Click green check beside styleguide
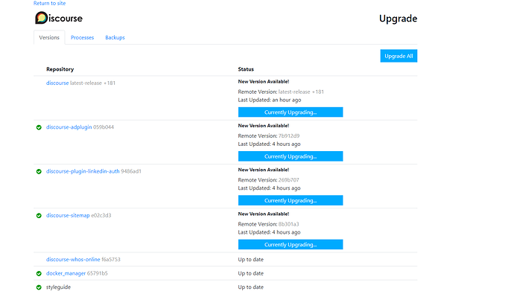The image size is (514, 300). pos(39,287)
